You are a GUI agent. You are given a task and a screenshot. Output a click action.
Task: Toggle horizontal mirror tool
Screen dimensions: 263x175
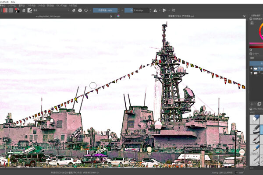tap(155, 10)
